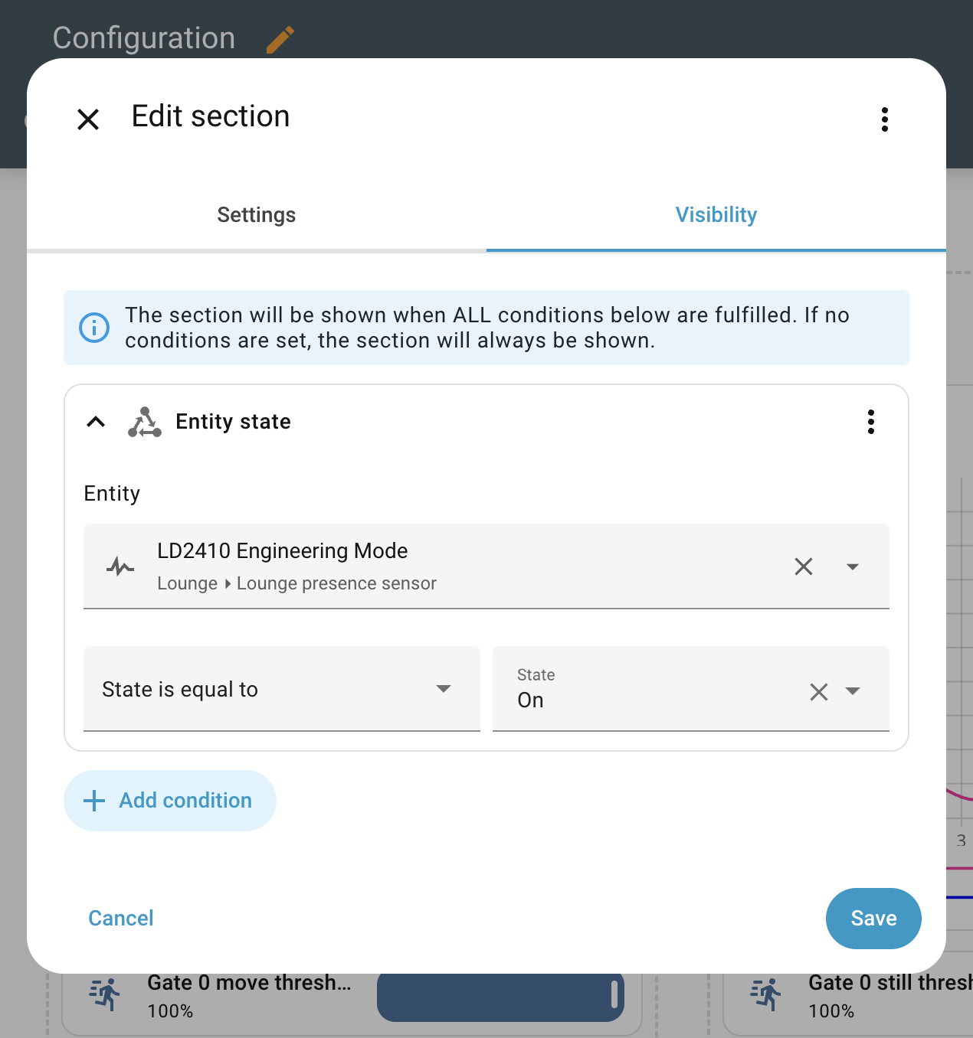The width and height of the screenshot is (973, 1038).
Task: Open the entity picker dropdown arrow
Action: tap(853, 566)
